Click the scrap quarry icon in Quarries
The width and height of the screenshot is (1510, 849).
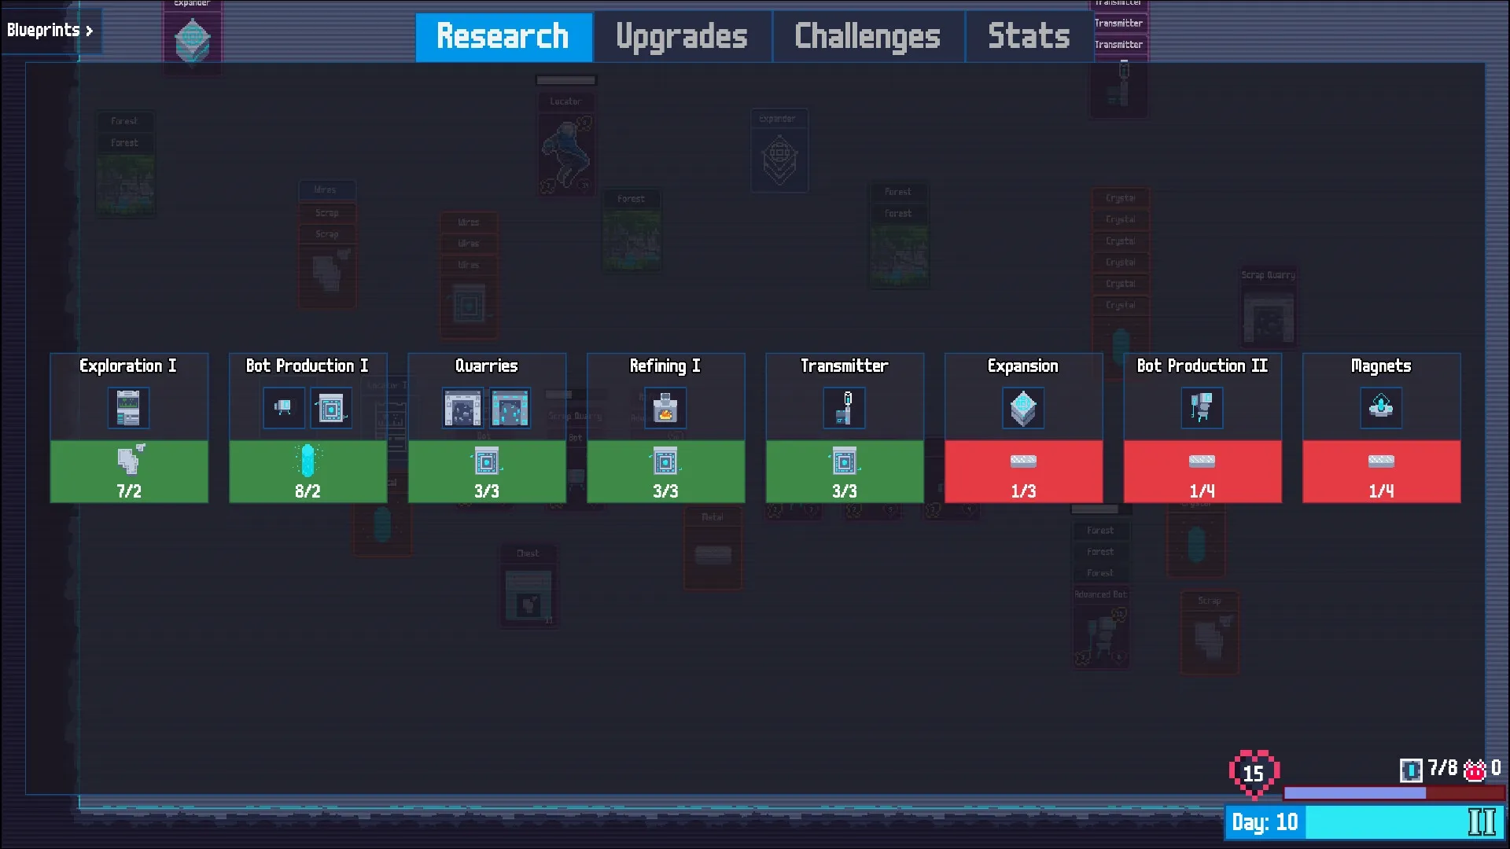(462, 408)
